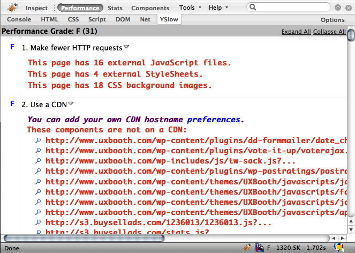
Task: Click '16 external JavaScript files' line
Action: pyautogui.click(x=129, y=63)
